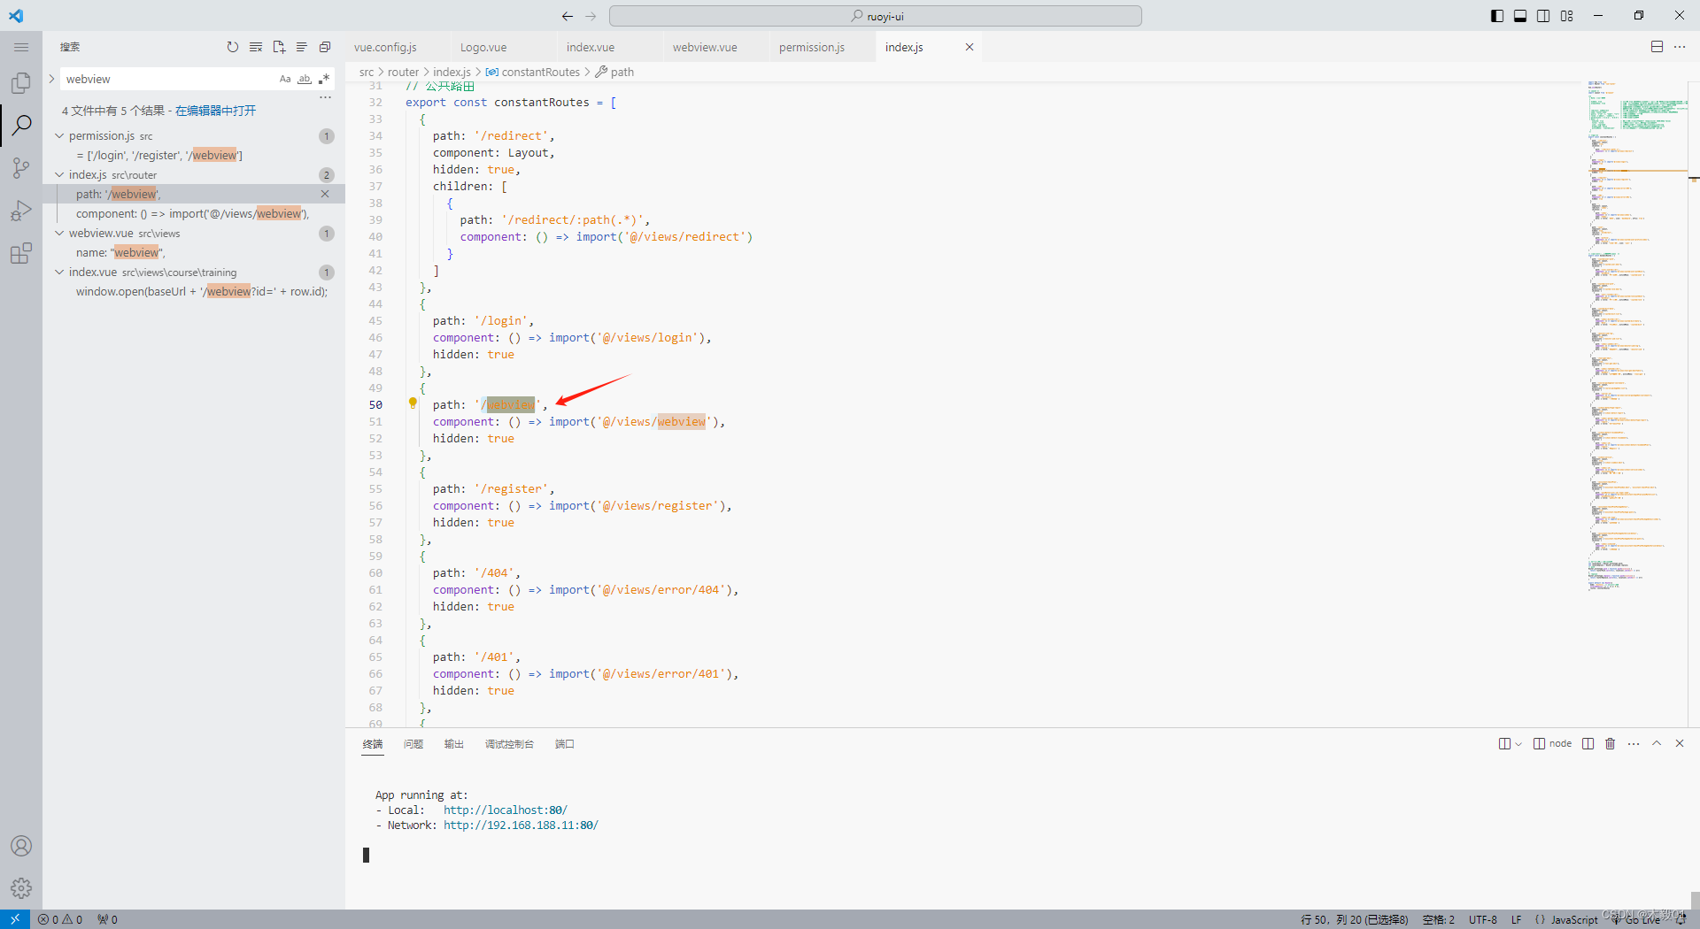Open the Source Control view
Image resolution: width=1700 pixels, height=929 pixels.
pyautogui.click(x=21, y=168)
